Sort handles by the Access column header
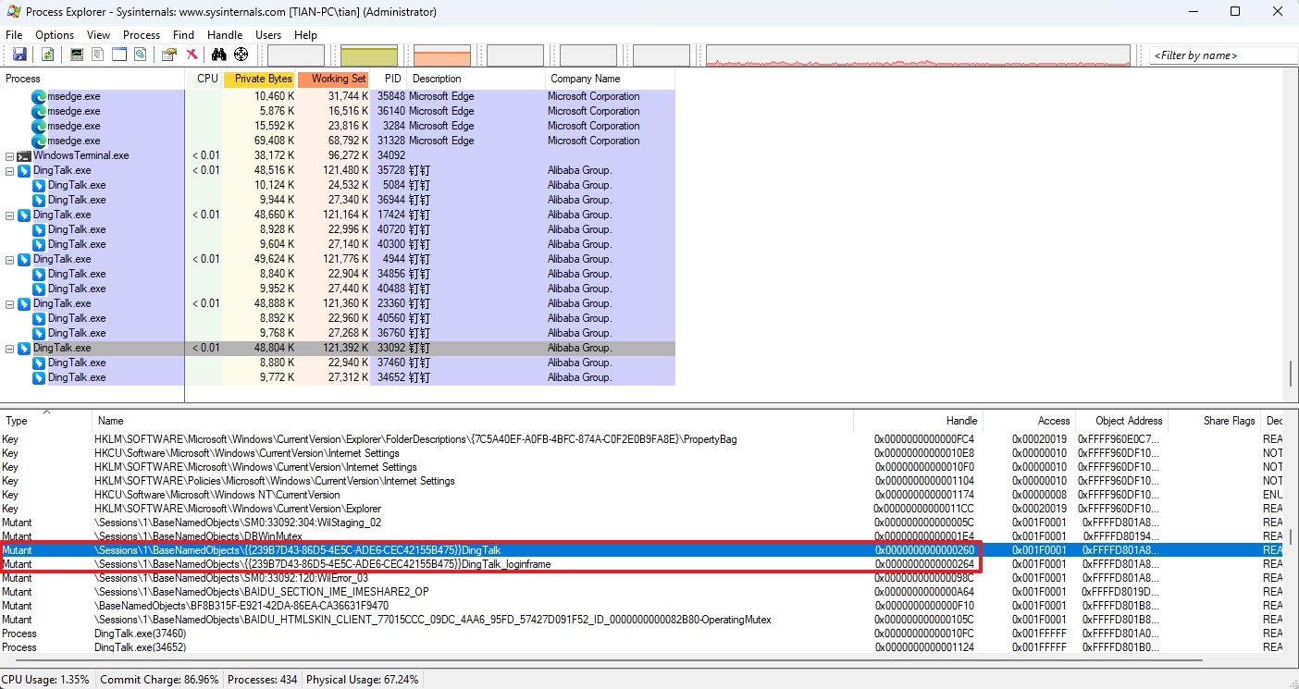The width and height of the screenshot is (1299, 689). pyautogui.click(x=1030, y=420)
